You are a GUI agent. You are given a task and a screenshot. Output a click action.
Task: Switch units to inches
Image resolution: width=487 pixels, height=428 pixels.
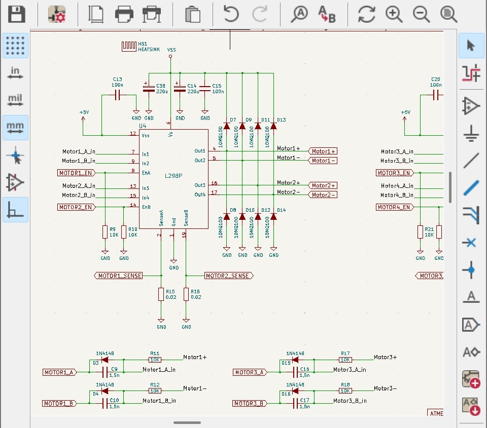click(x=15, y=73)
